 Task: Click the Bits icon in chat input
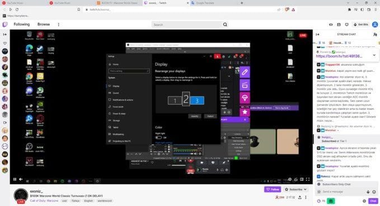click(x=368, y=191)
